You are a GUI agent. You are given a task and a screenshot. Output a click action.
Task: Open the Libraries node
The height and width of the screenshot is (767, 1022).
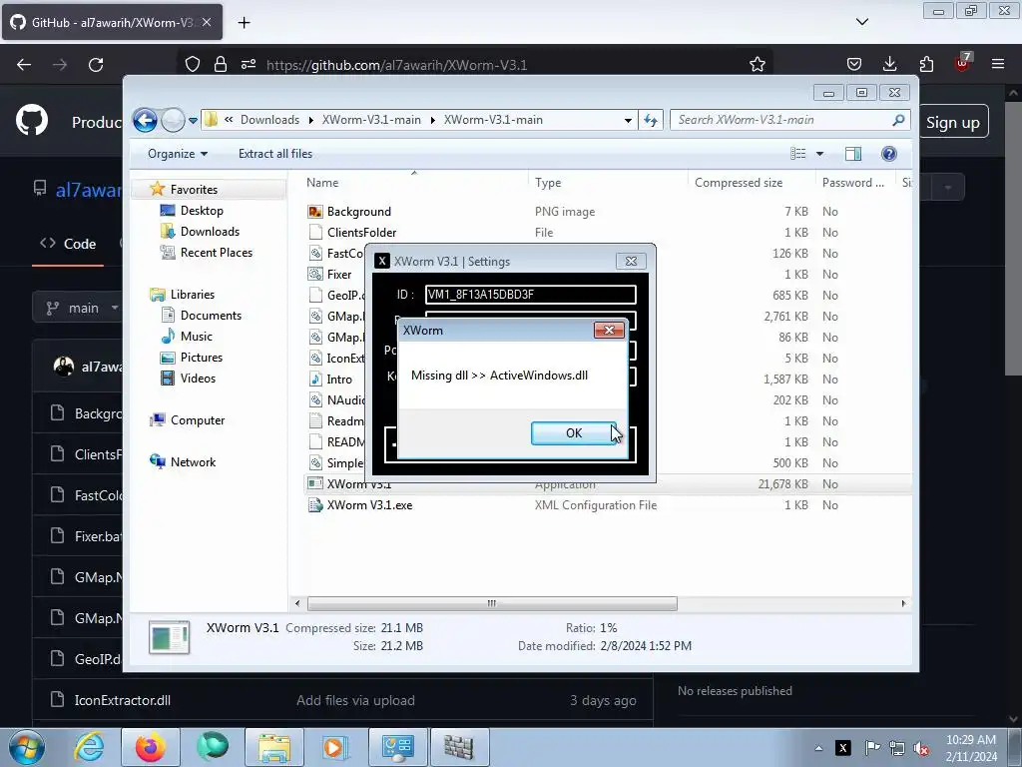(192, 295)
